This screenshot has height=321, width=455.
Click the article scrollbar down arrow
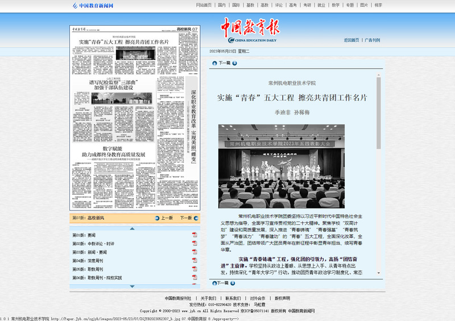pyautogui.click(x=378, y=273)
